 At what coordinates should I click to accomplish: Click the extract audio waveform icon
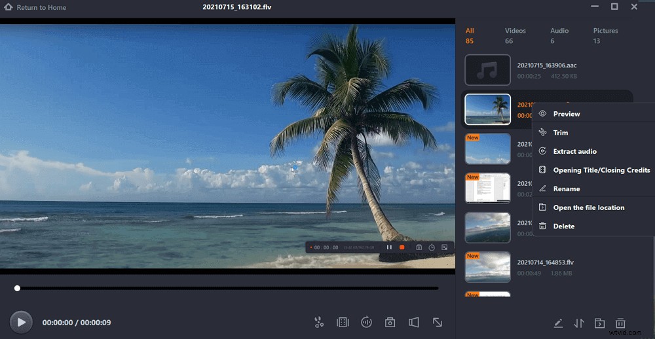coord(366,322)
